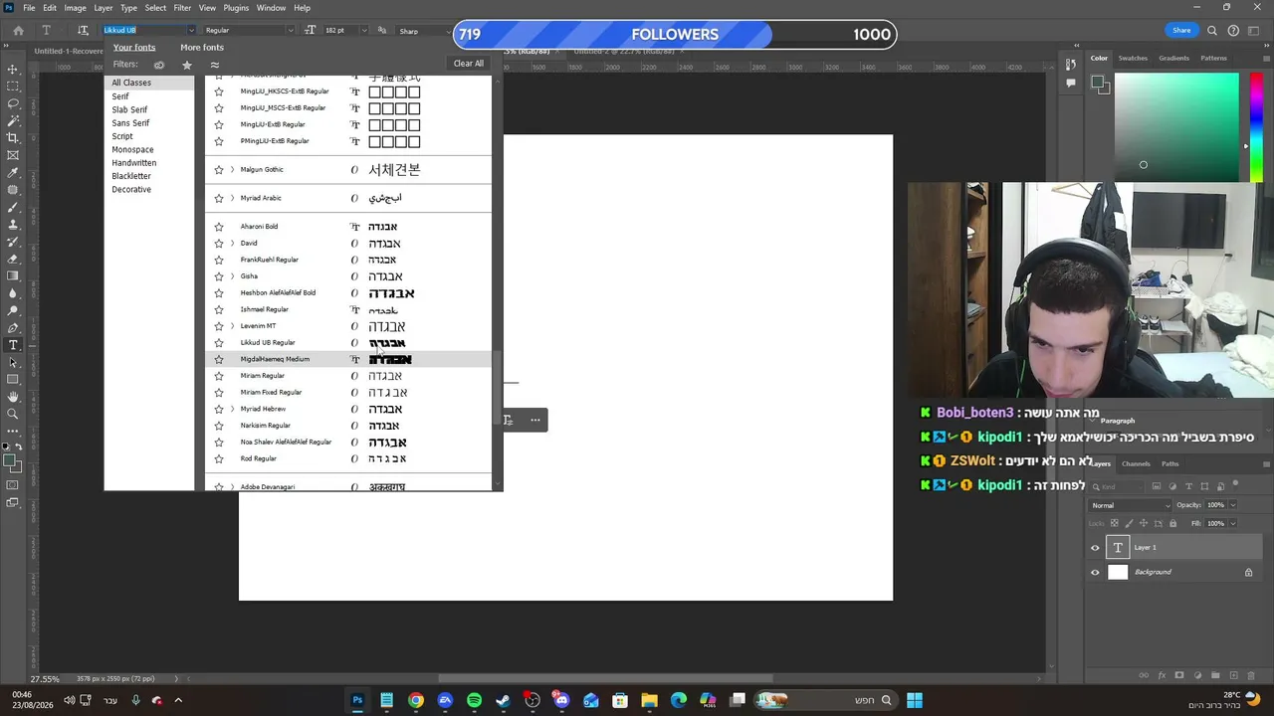Viewport: 1274px width, 716px height.
Task: Select the Eyedropper tool
Action: click(13, 172)
